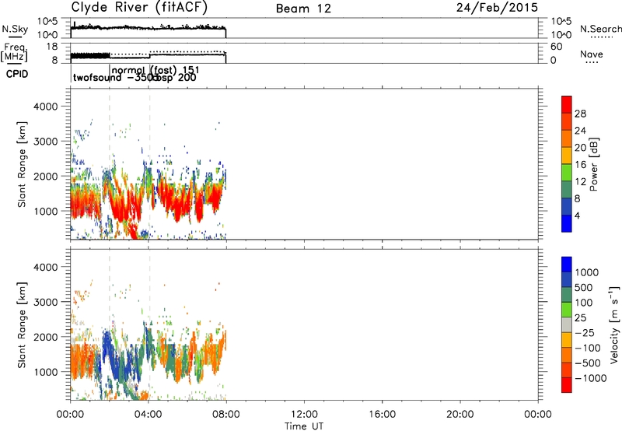Click the '20:00' time tick label
This screenshot has height=431, width=622.
[460, 415]
